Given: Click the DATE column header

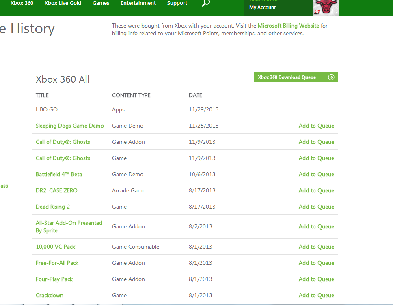Looking at the screenshot, I should (x=195, y=95).
